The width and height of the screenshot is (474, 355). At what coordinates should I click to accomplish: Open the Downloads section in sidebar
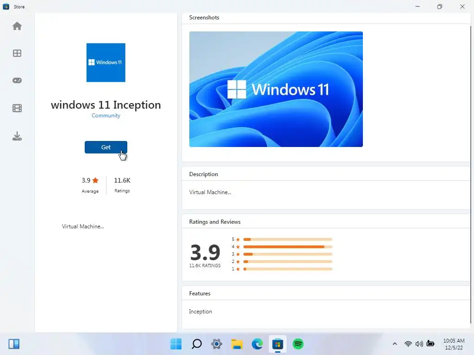[17, 136]
